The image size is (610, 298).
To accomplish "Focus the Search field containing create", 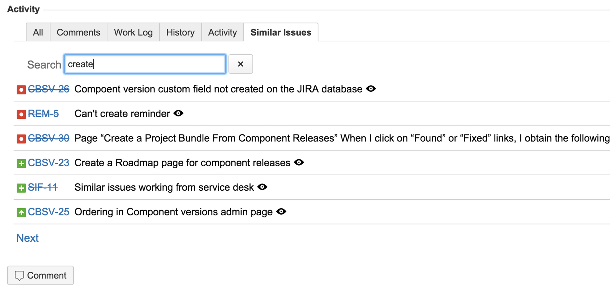I will (x=145, y=64).
